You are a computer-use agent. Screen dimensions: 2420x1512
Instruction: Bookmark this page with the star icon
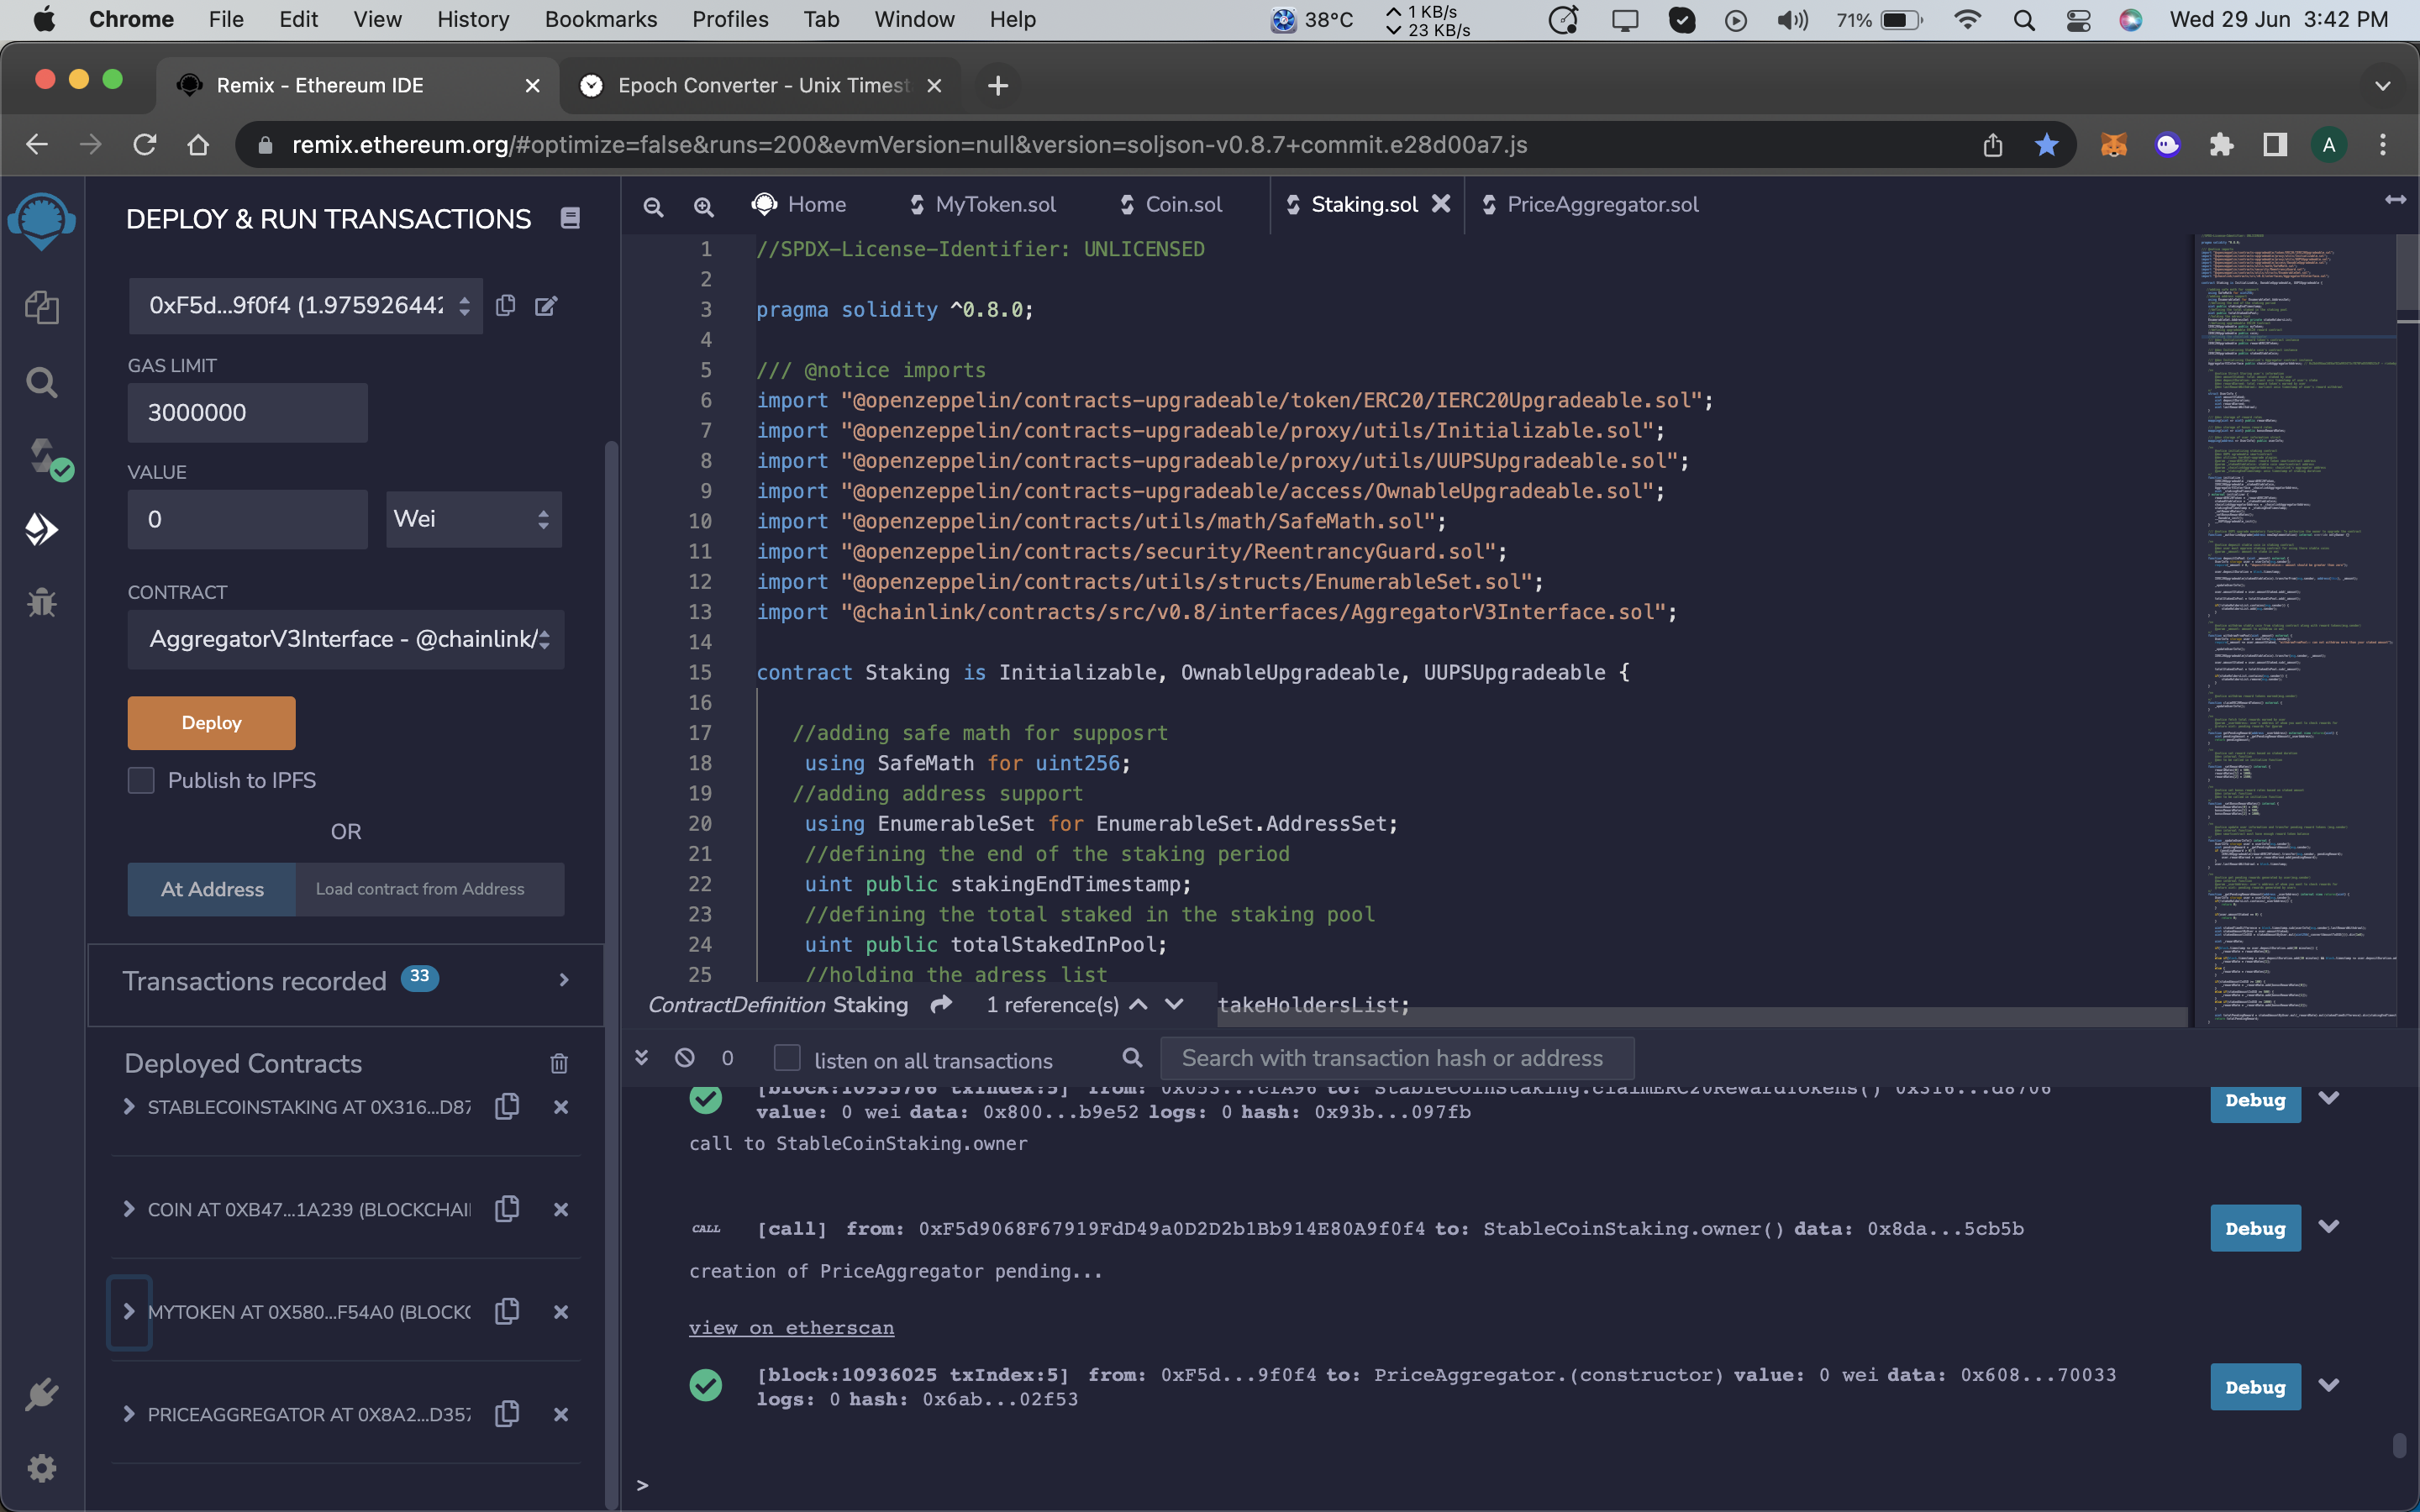pyautogui.click(x=2046, y=145)
